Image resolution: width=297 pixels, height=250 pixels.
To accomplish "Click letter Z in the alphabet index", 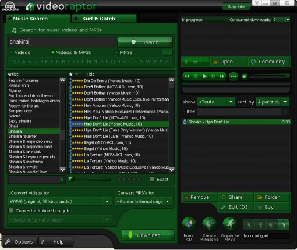I will [167, 62].
